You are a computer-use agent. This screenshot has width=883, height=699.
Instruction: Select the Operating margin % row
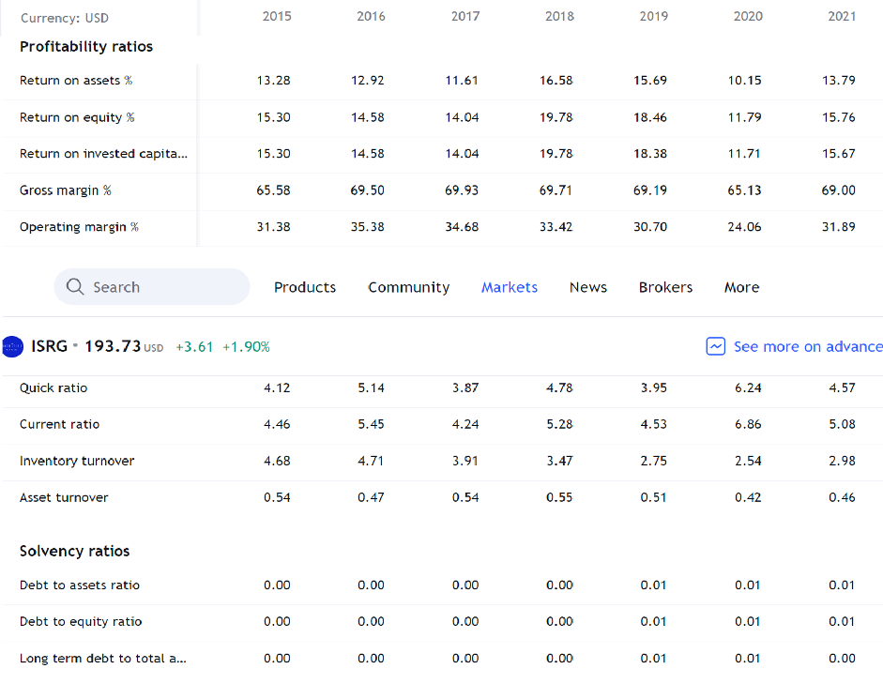(x=441, y=227)
